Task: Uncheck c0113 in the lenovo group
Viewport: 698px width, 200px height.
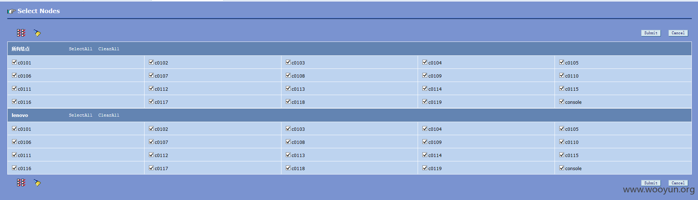Action: [x=288, y=155]
